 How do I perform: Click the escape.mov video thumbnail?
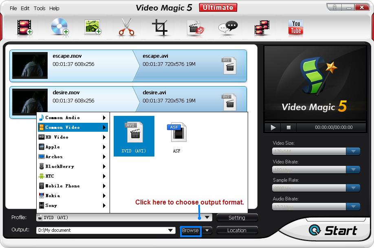(30, 65)
